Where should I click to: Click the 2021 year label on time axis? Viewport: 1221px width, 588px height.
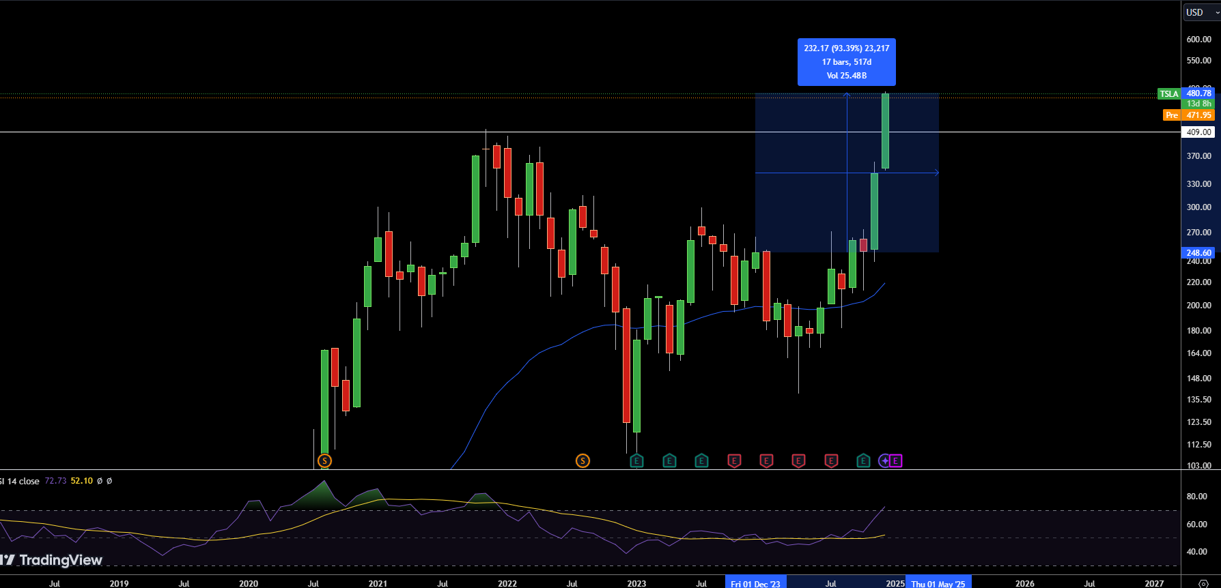[378, 583]
